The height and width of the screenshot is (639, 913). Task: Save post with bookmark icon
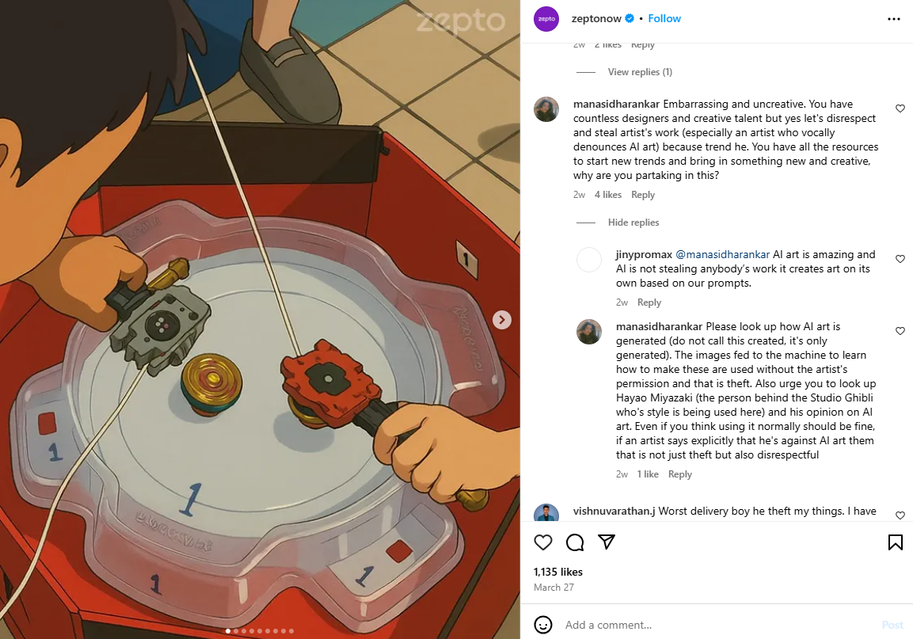point(895,542)
